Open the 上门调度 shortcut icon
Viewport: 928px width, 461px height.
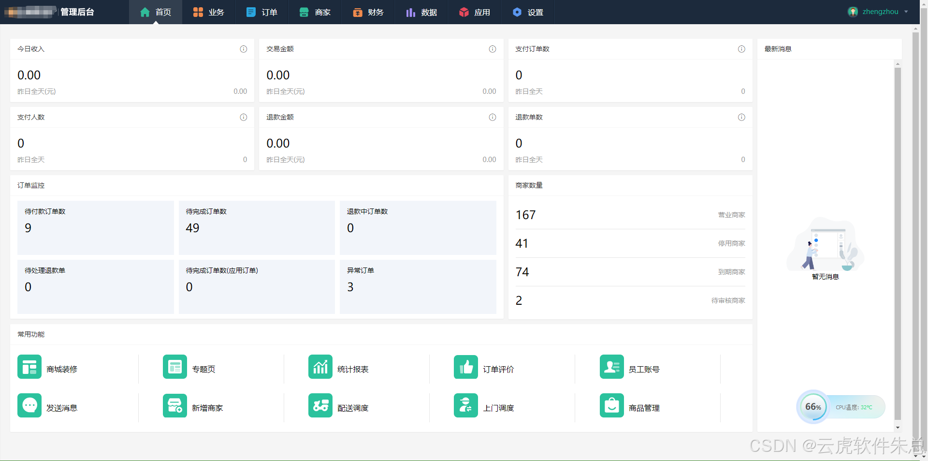pyautogui.click(x=466, y=405)
